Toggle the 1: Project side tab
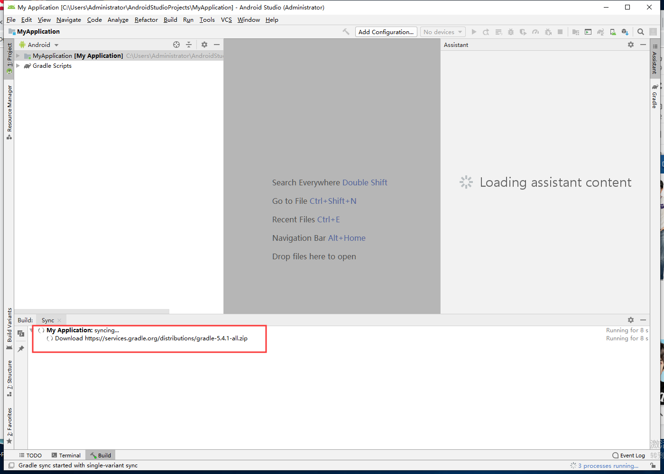This screenshot has width=664, height=474. coord(9,59)
